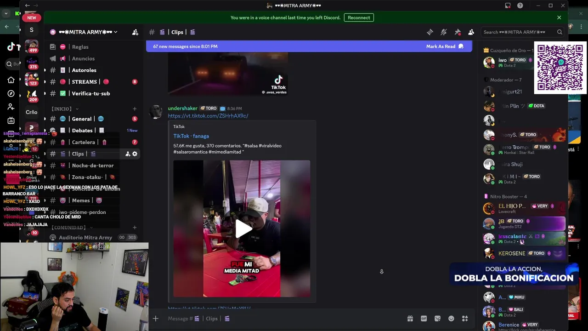Image resolution: width=588 pixels, height=331 pixels.
Task: Create a channel in COMUNIDAD with plus
Action: tap(135, 228)
